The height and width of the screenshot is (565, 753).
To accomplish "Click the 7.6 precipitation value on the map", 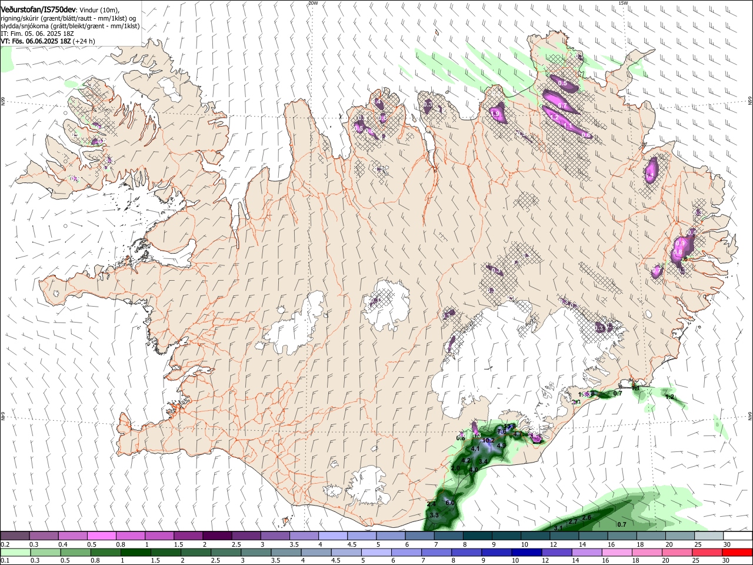I will tap(502, 431).
